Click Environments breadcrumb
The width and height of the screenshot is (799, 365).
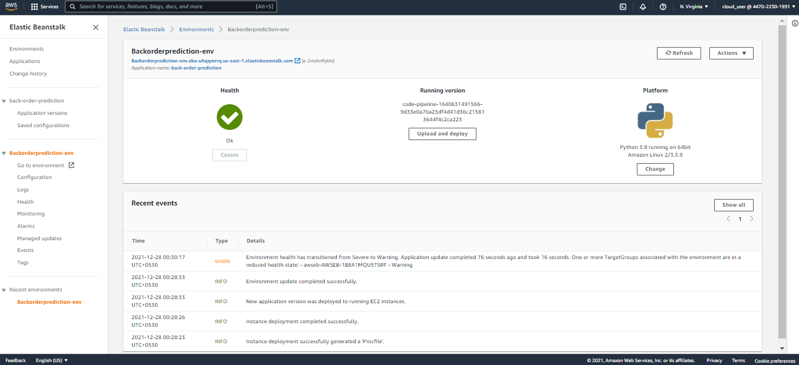click(196, 29)
